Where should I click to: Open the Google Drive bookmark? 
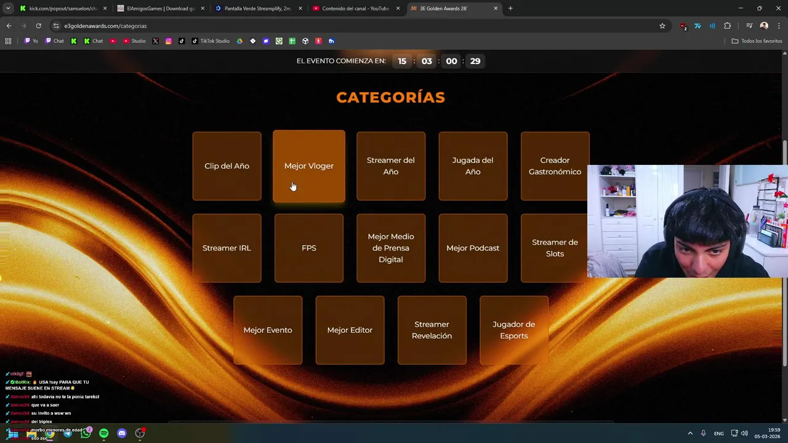coord(239,41)
